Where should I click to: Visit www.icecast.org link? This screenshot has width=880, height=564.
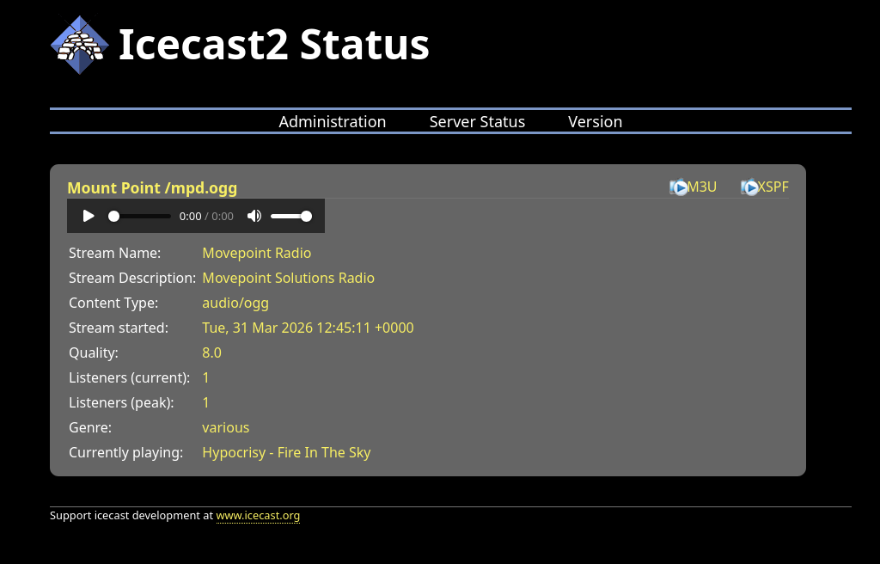coord(258,516)
